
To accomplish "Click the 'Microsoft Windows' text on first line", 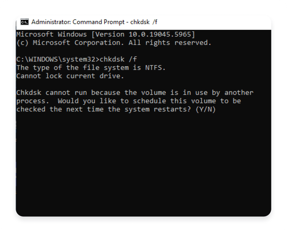I will tap(52, 34).
